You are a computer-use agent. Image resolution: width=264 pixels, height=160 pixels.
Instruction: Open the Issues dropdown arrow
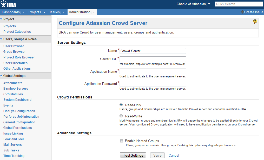(63, 12)
